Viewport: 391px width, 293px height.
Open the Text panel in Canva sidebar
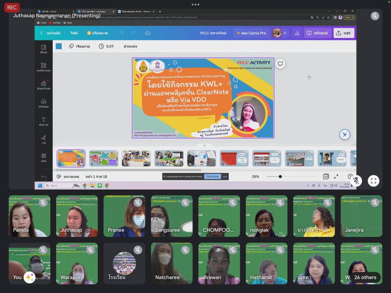pyautogui.click(x=43, y=121)
